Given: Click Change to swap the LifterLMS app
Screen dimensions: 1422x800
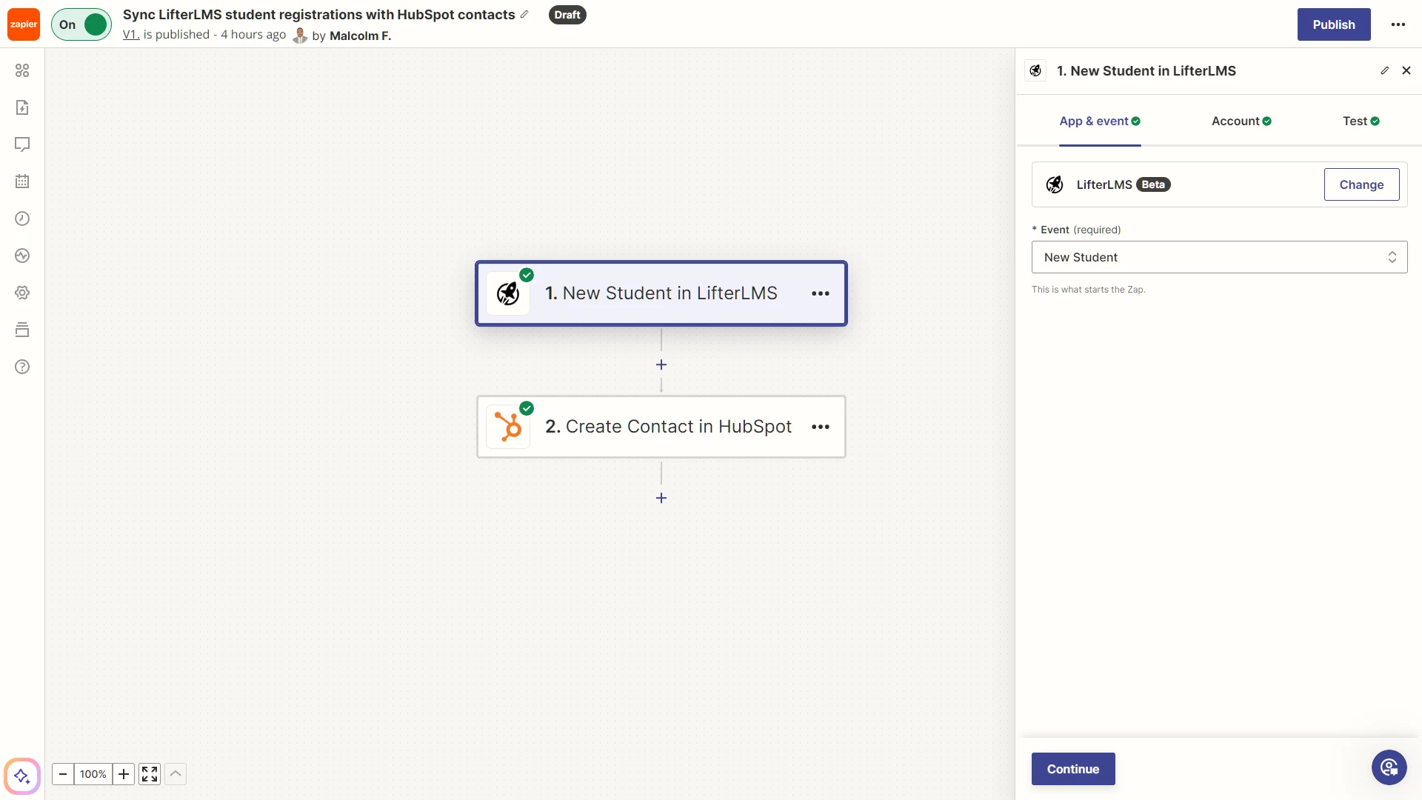Looking at the screenshot, I should [1361, 184].
